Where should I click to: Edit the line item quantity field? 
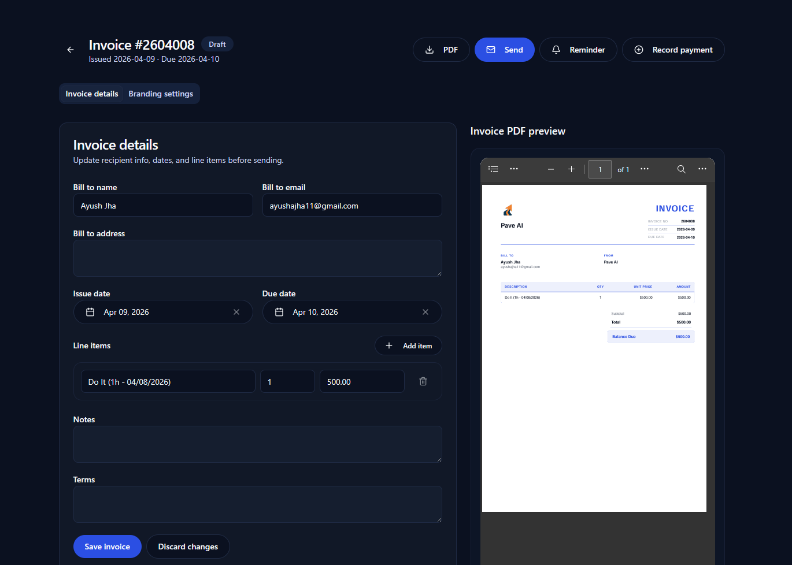click(287, 381)
